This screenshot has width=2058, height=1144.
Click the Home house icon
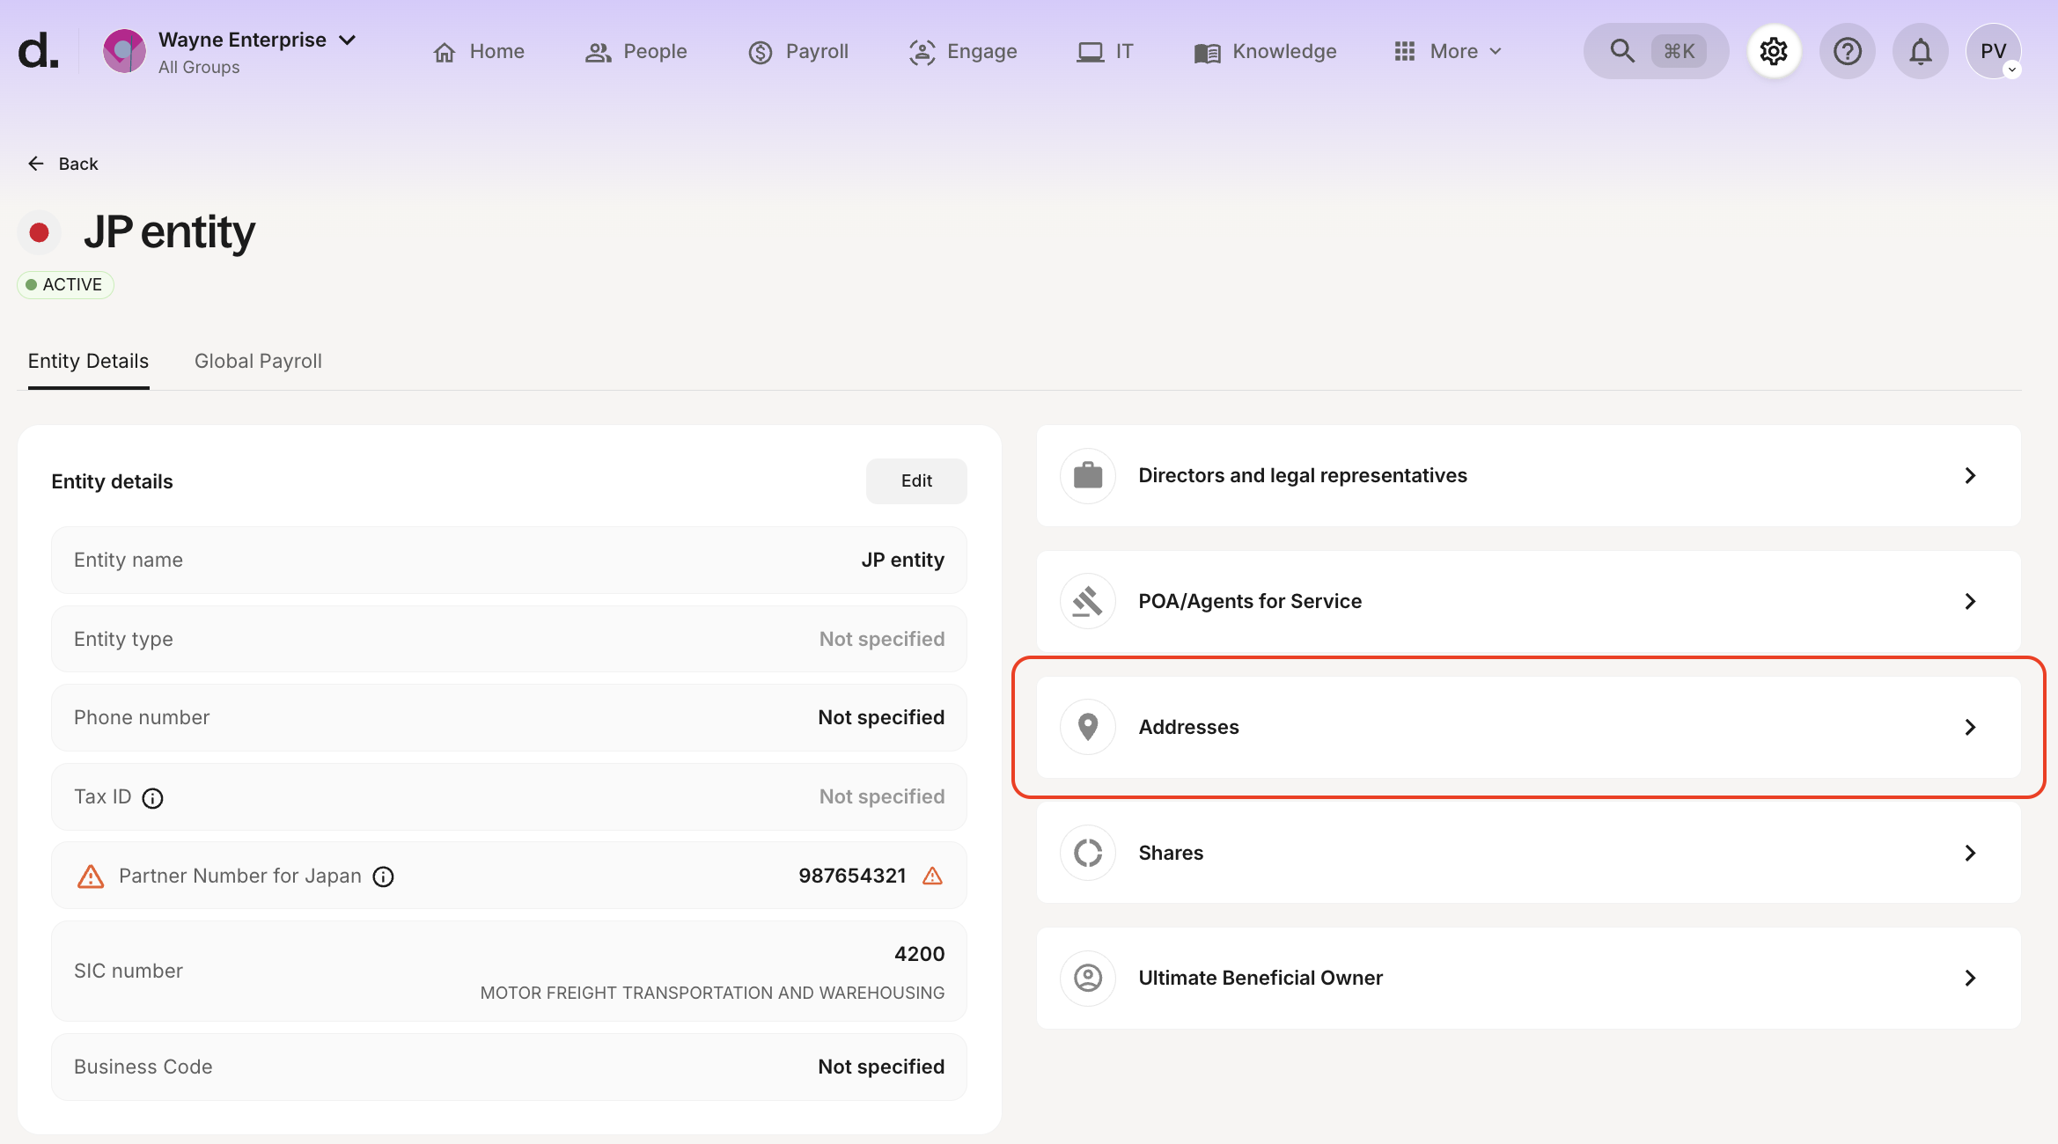(x=445, y=52)
